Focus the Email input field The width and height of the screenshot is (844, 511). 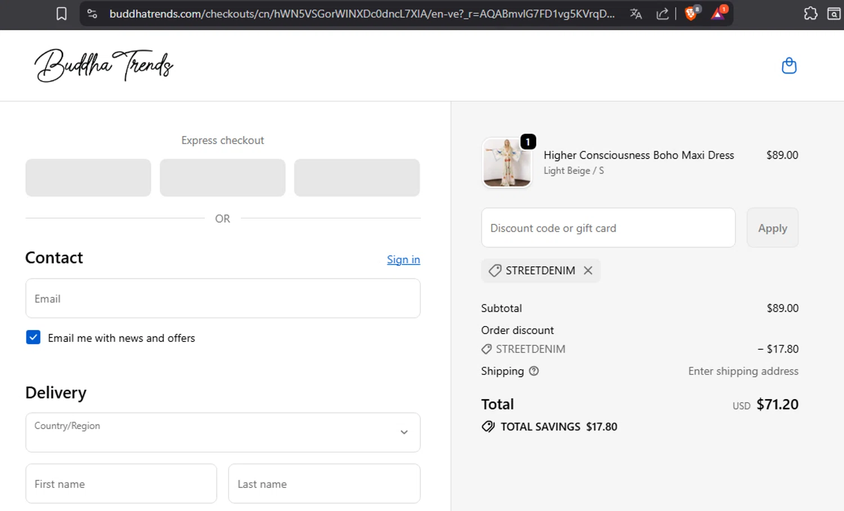point(223,299)
